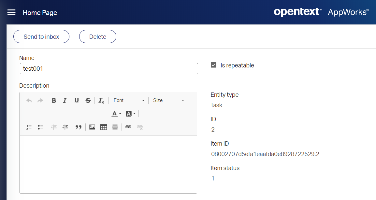
Task: Uncheck the Is repeatable checkbox
Action: [x=213, y=65]
